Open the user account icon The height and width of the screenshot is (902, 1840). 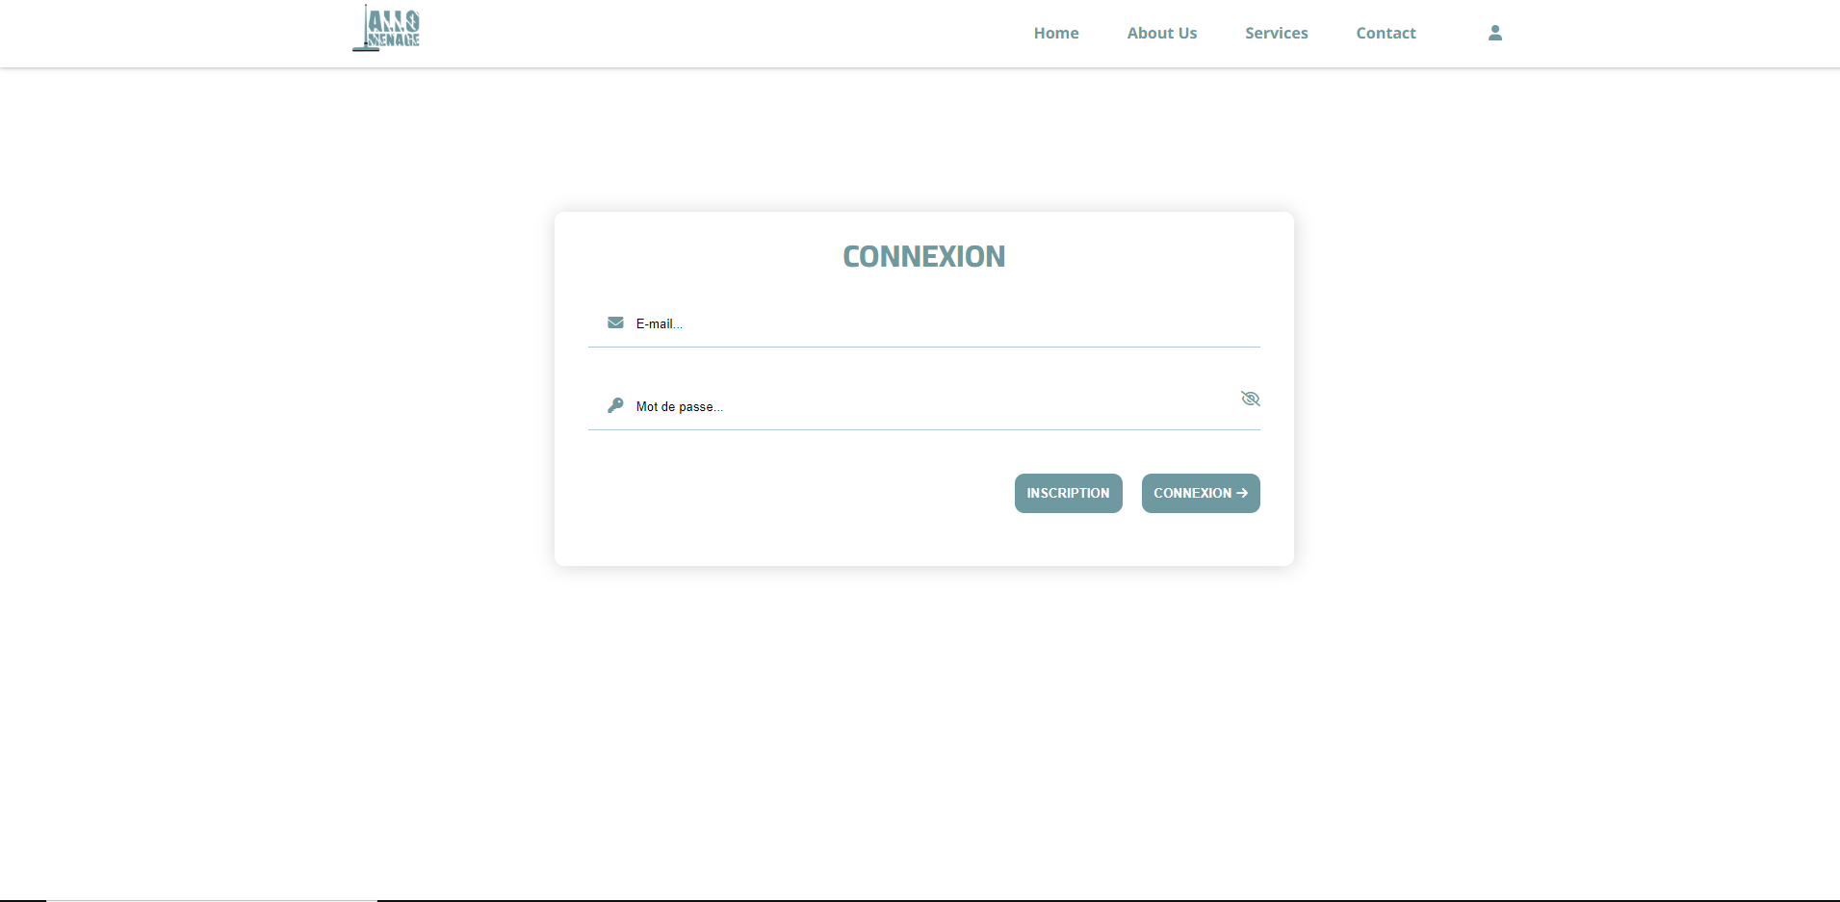pos(1495,33)
